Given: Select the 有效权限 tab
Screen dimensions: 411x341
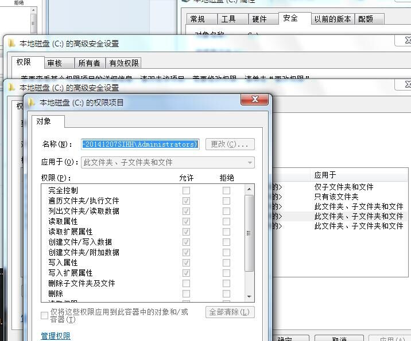Looking at the screenshot, I should [x=124, y=63].
